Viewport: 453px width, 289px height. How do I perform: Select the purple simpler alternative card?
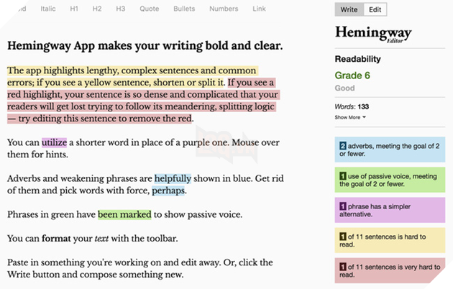click(390, 210)
